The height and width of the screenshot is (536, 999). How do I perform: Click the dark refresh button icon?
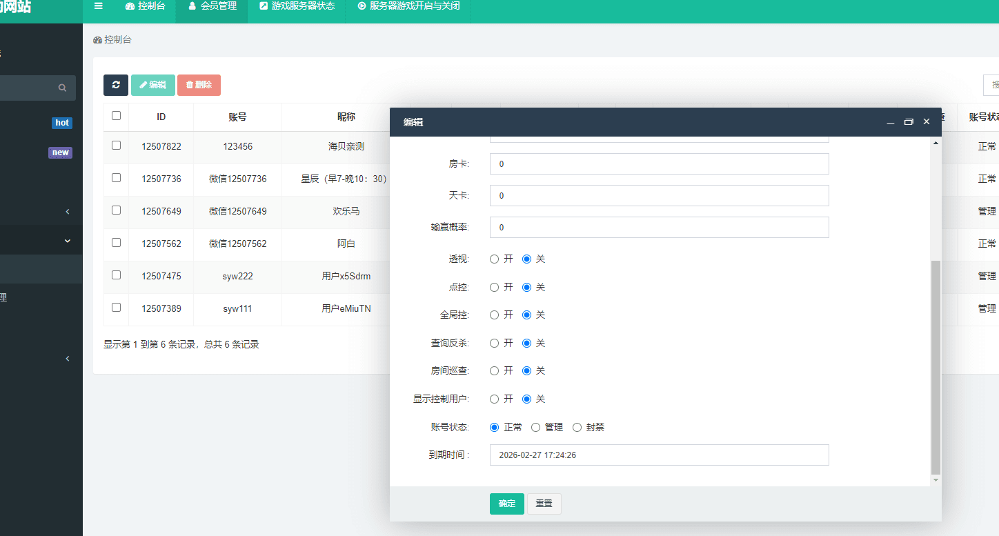[116, 85]
